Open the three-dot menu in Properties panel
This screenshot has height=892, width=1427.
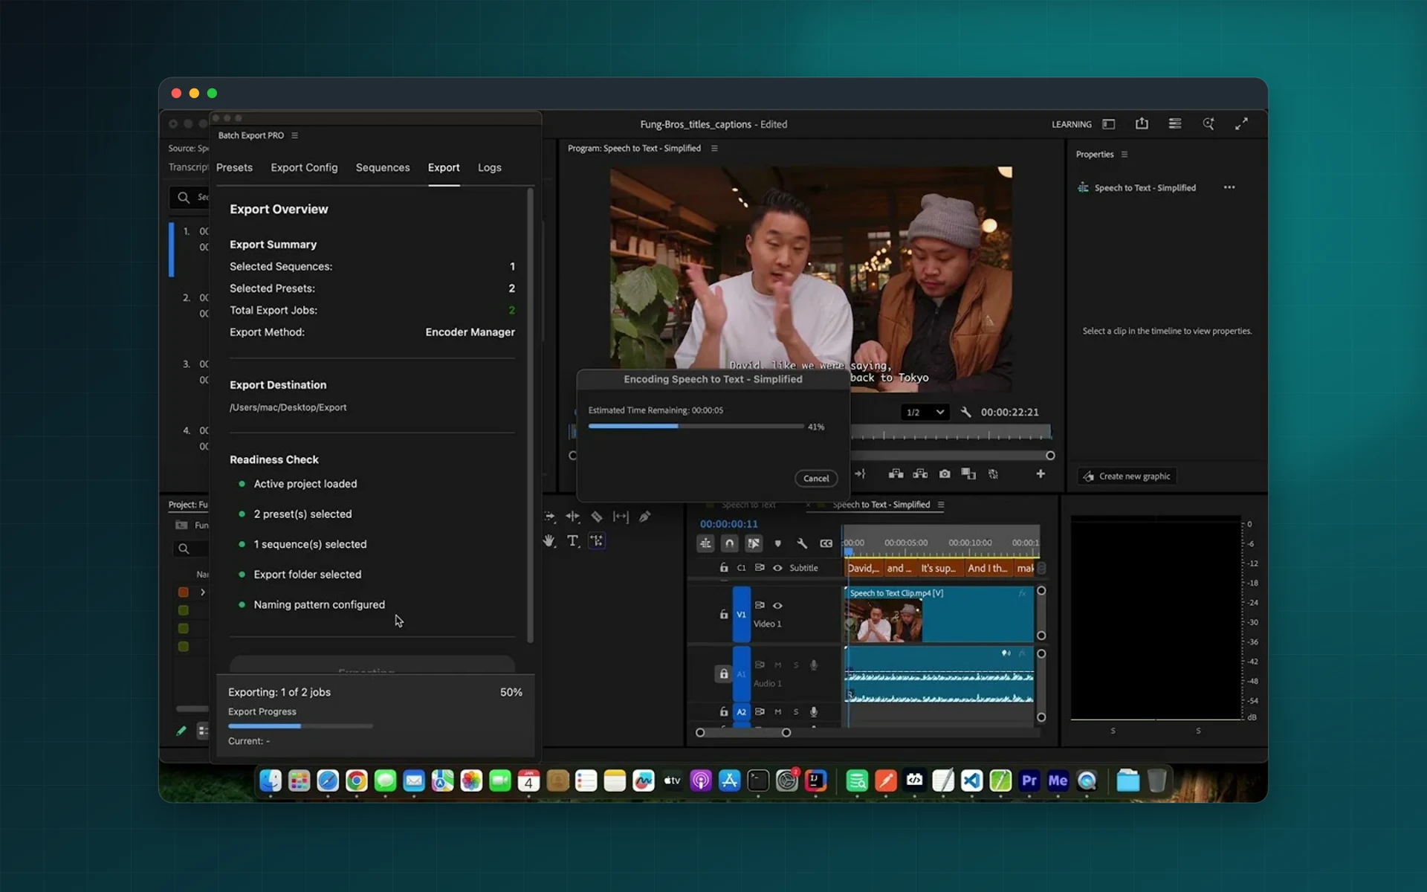(1229, 187)
